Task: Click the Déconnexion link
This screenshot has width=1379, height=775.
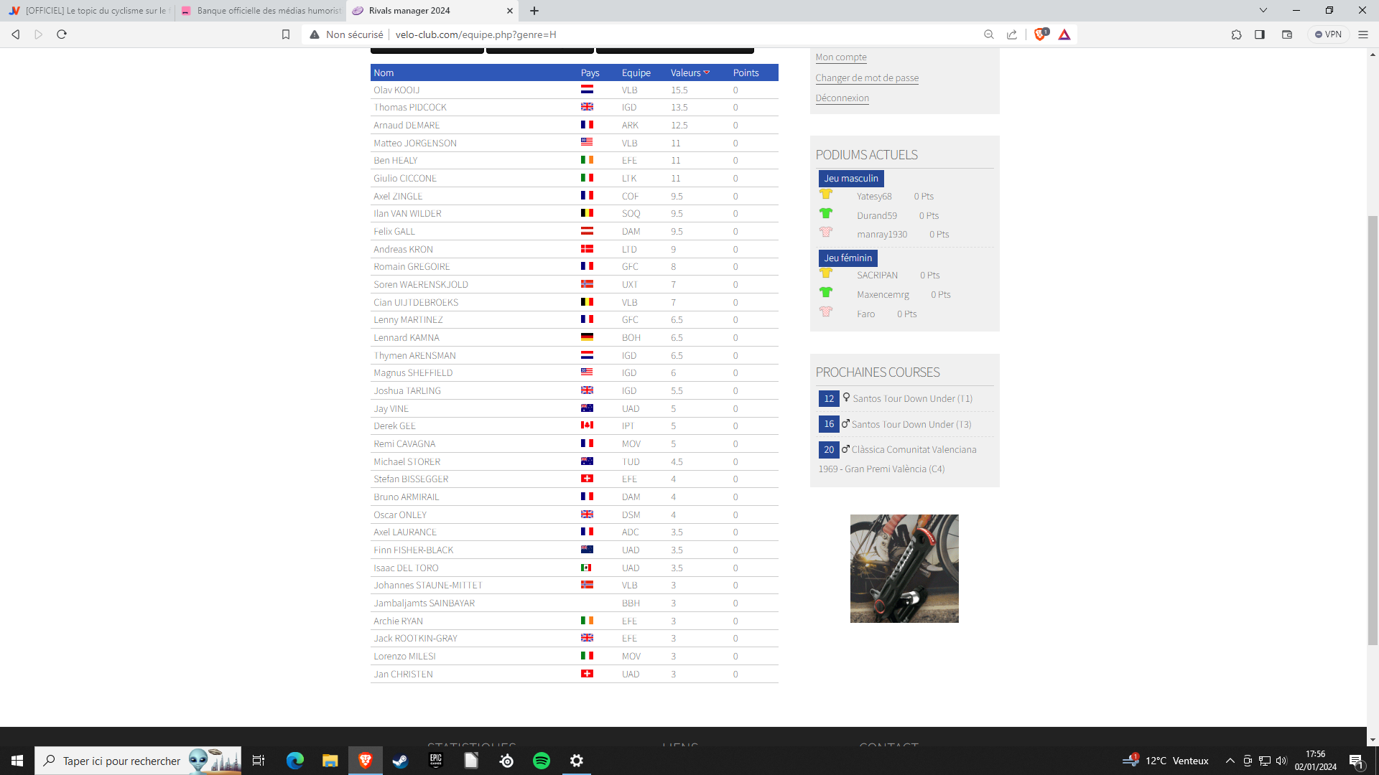Action: [842, 98]
